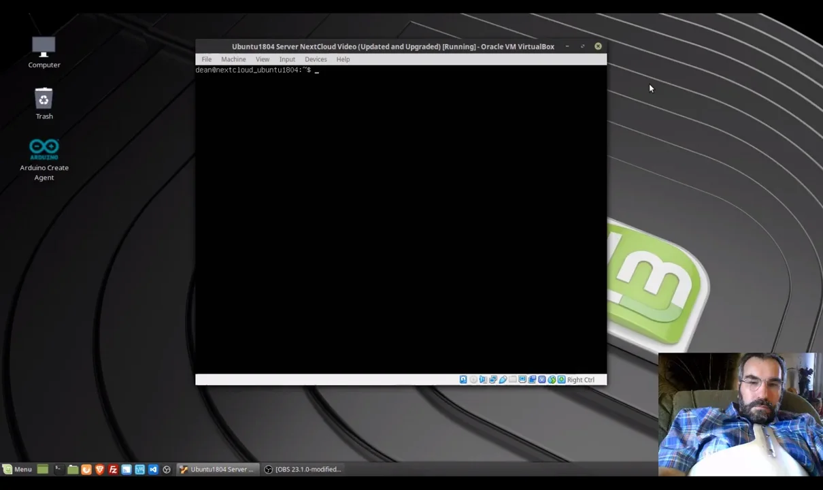Image resolution: width=823 pixels, height=490 pixels.
Task: Launch Brave browser from the taskbar
Action: click(100, 469)
